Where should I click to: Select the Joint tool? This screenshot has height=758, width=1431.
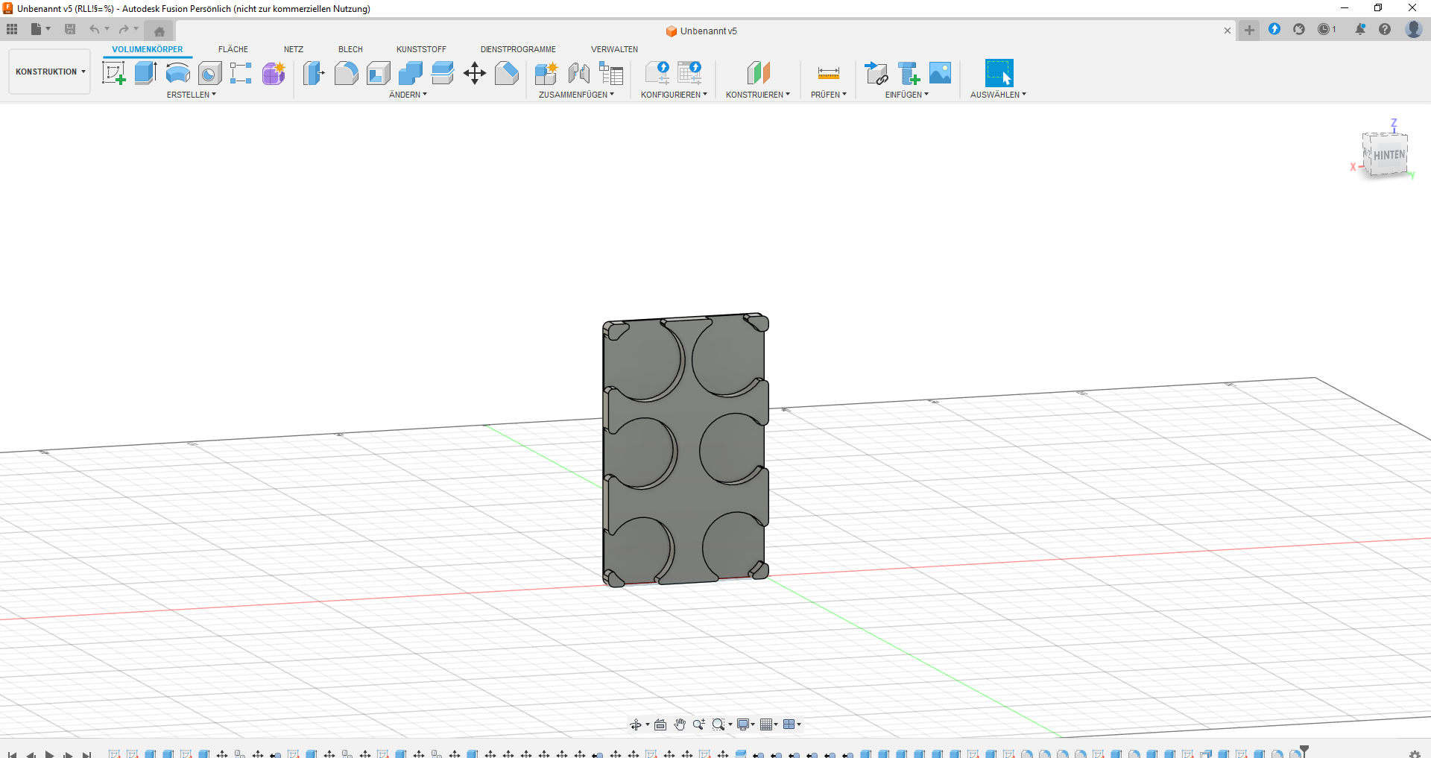(578, 73)
